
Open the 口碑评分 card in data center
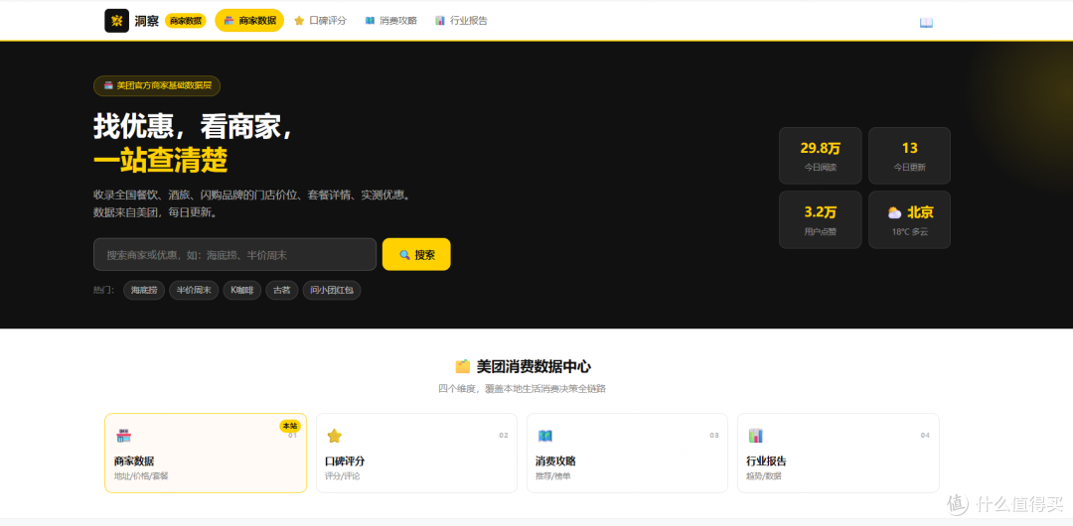pyautogui.click(x=416, y=453)
